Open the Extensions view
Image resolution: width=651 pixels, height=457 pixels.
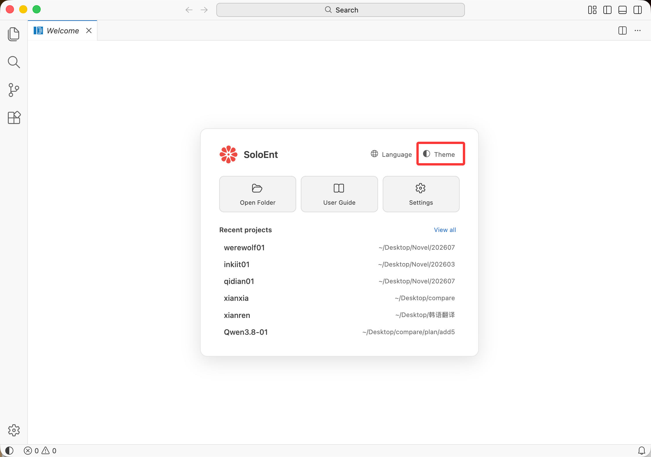(14, 118)
